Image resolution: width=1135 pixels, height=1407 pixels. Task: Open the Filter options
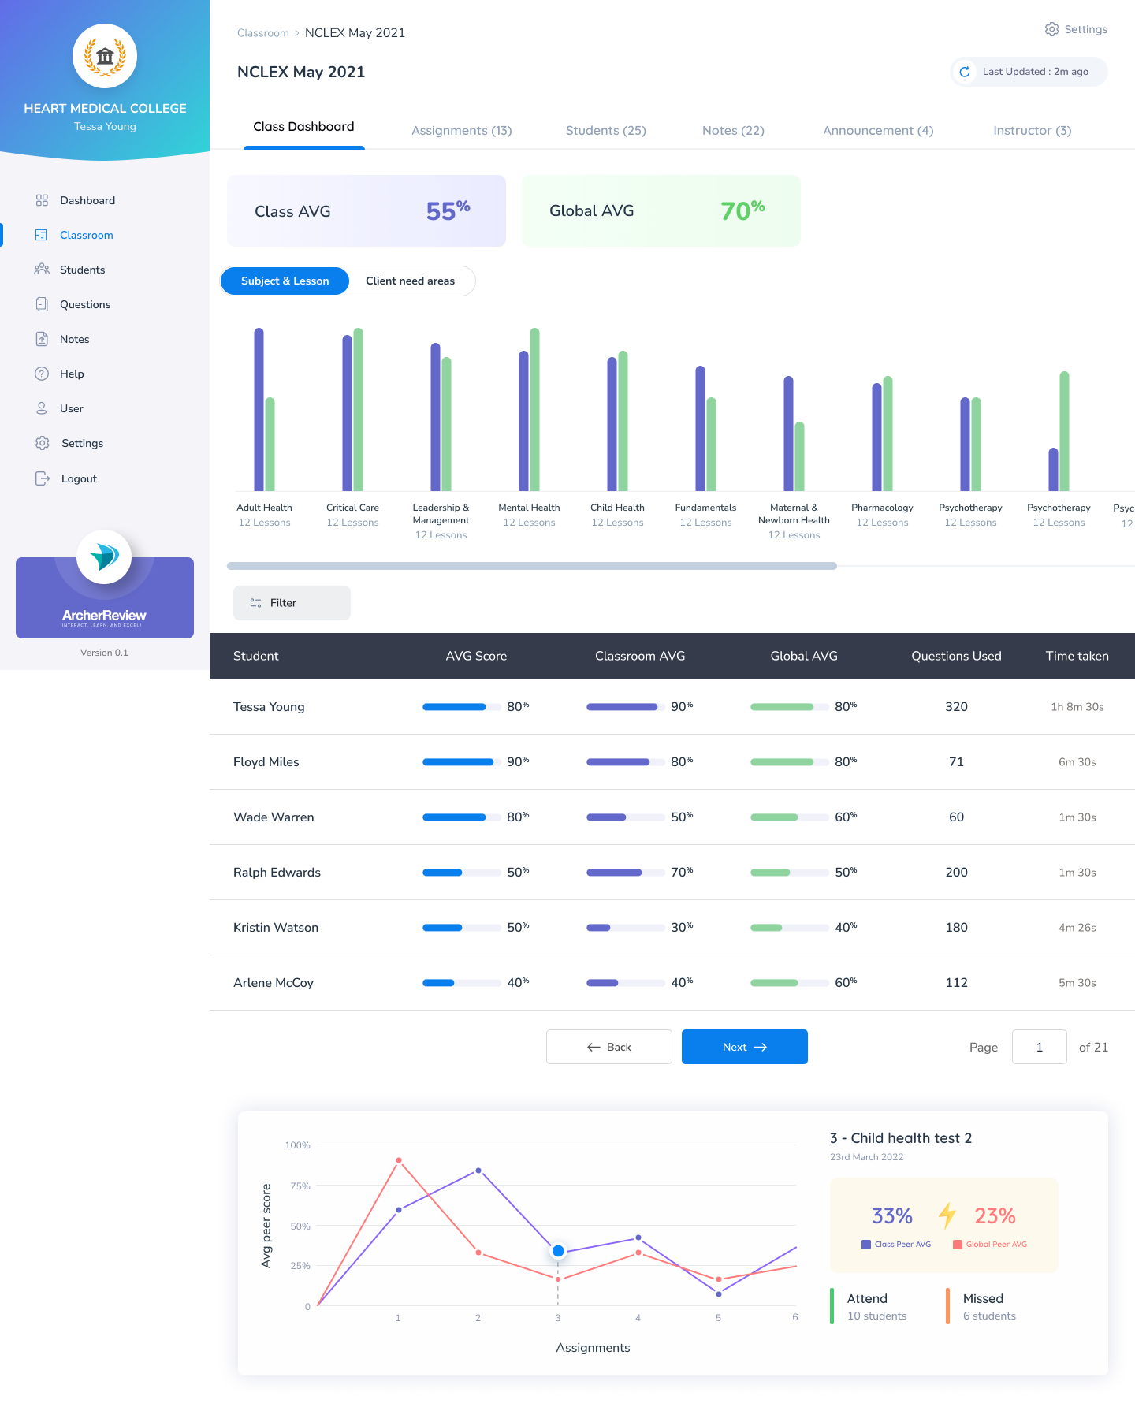tap(292, 603)
